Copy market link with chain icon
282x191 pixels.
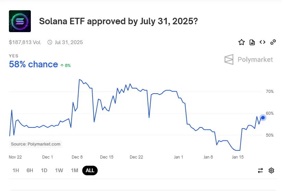pos(273,42)
